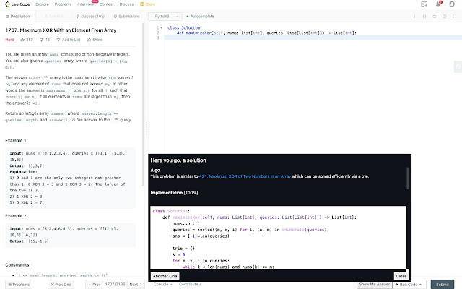462x289 pixels.
Task: Go to next problem with Next
Action: 136,285
